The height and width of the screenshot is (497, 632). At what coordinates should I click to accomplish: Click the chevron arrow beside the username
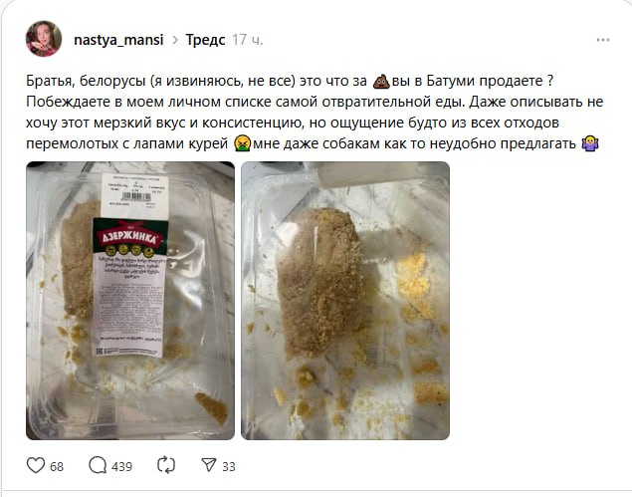coord(175,40)
